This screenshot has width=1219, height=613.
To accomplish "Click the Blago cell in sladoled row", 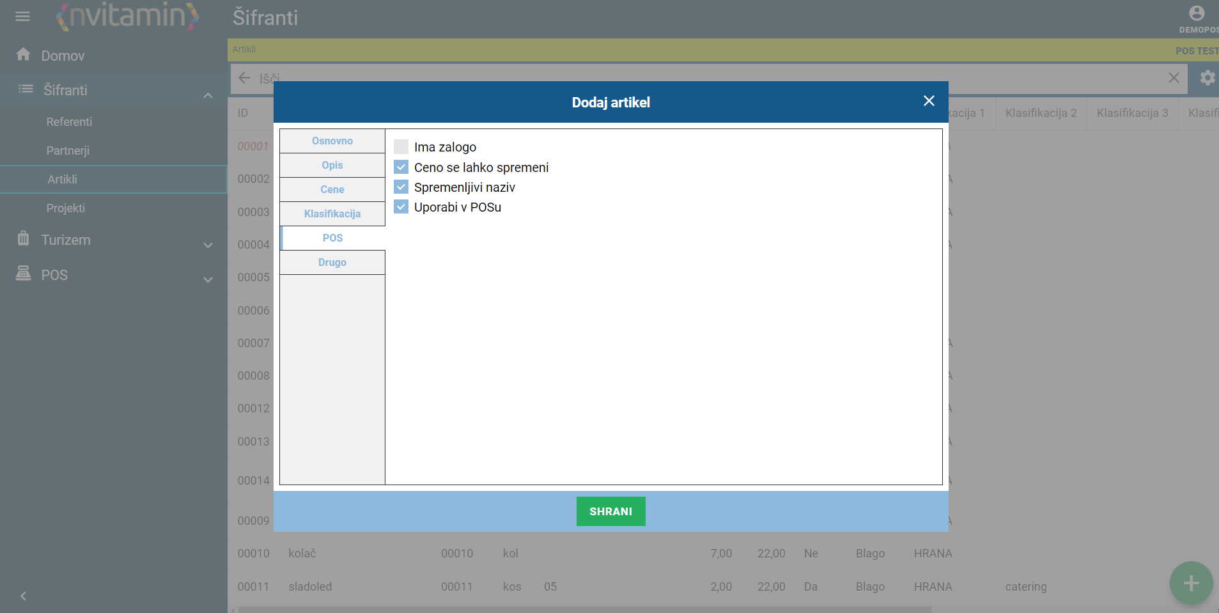I will 870,587.
